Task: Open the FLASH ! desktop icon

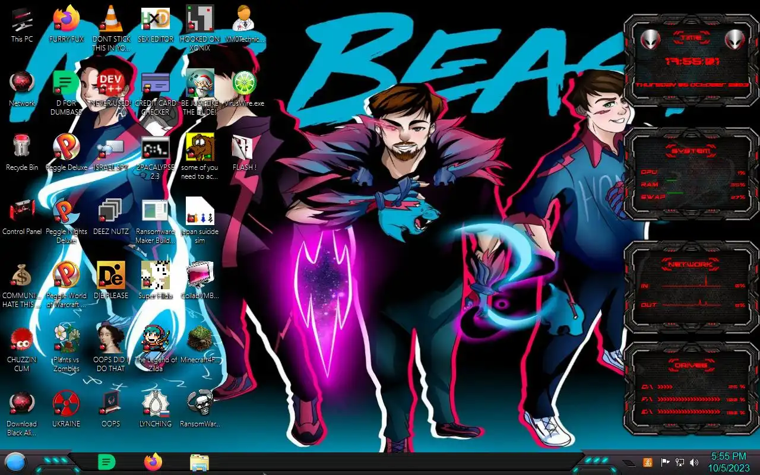Action: tap(244, 153)
